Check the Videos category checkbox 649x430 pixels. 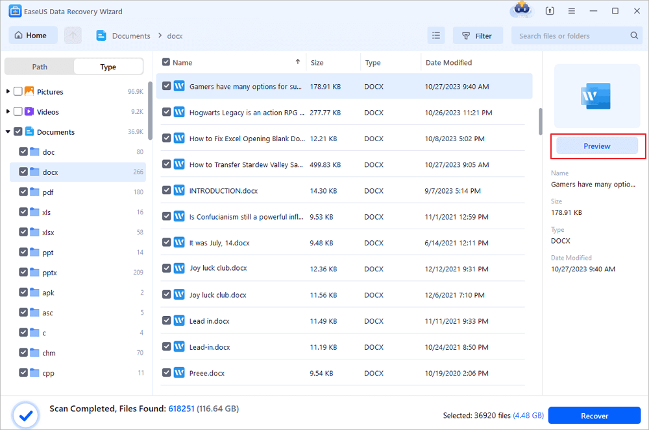click(x=18, y=111)
